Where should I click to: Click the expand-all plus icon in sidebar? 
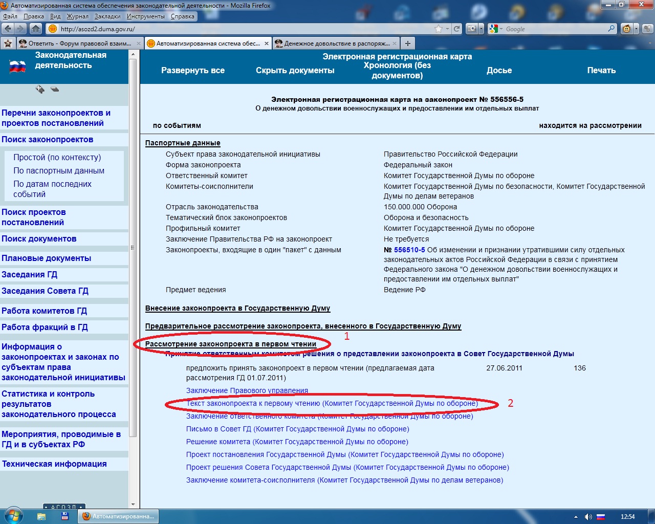40,89
